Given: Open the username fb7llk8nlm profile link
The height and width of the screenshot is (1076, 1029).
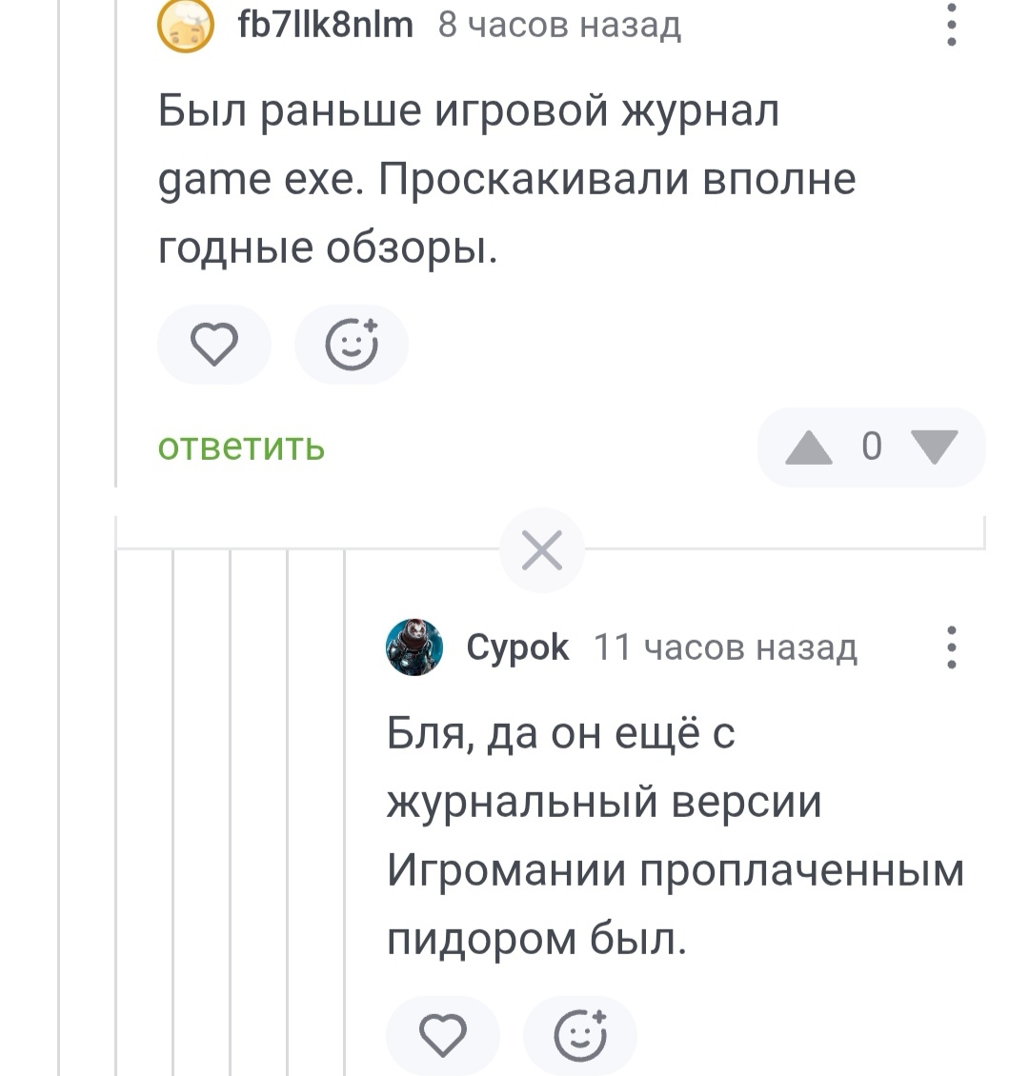Looking at the screenshot, I should pyautogui.click(x=324, y=24).
